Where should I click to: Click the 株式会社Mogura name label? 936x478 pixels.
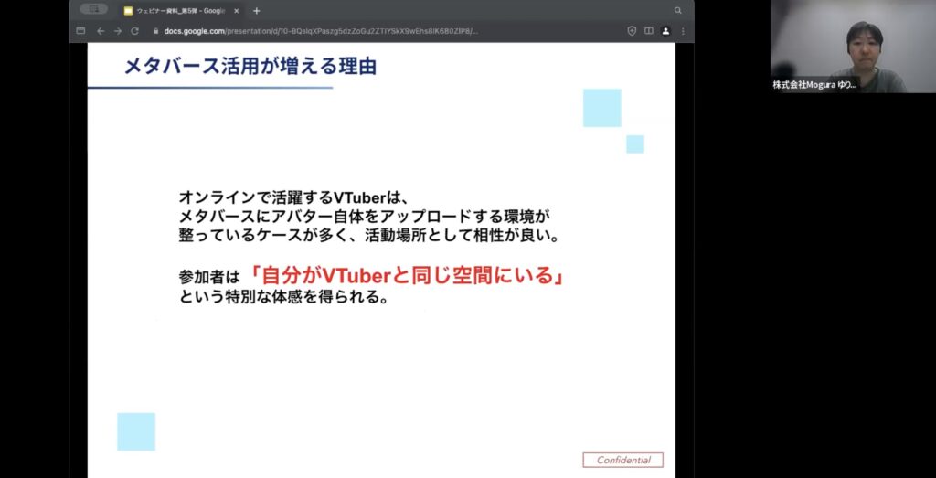(814, 85)
